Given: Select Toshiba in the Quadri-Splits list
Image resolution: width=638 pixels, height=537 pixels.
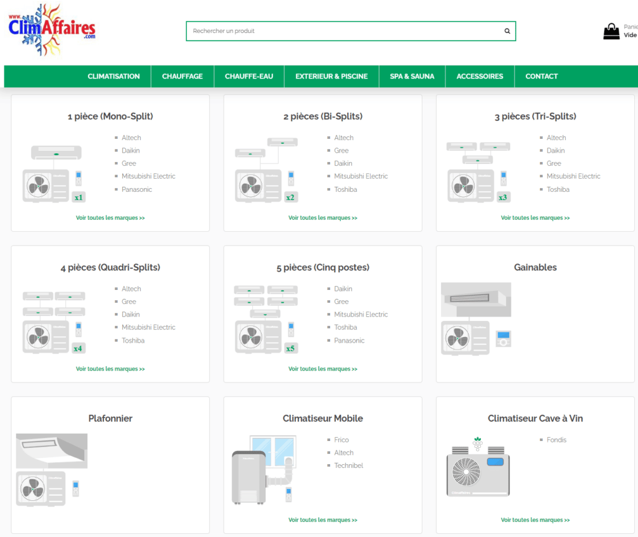Looking at the screenshot, I should pos(133,341).
